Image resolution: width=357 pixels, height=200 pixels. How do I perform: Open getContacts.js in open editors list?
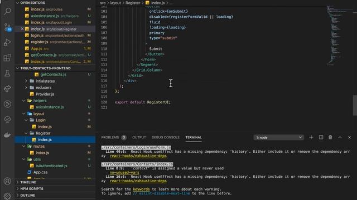[55, 55]
